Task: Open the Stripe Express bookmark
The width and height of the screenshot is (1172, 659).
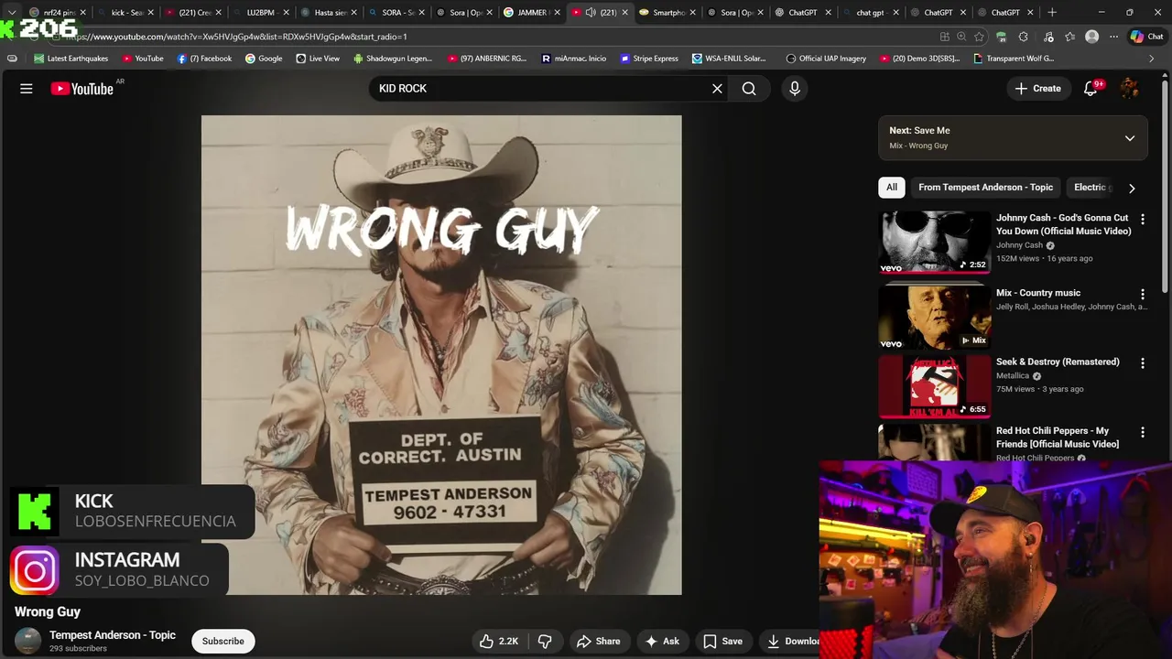Action: pyautogui.click(x=649, y=59)
